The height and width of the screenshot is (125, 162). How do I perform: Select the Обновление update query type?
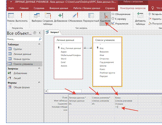tap(75, 17)
